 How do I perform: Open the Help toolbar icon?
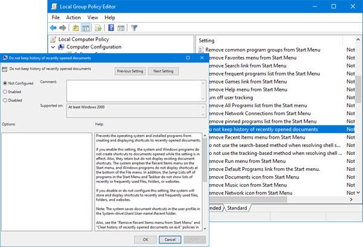111,28
